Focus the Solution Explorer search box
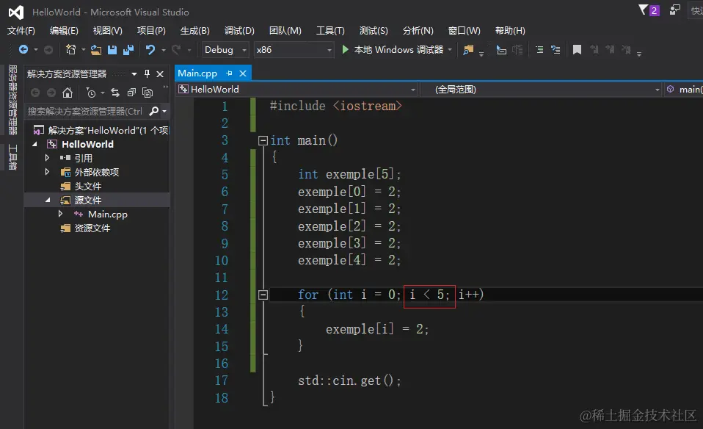The width and height of the screenshot is (703, 429). coord(85,111)
